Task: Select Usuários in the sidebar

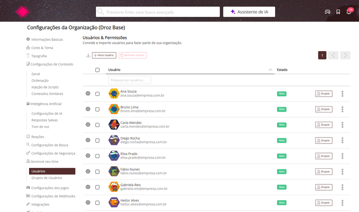Action: click(52, 171)
